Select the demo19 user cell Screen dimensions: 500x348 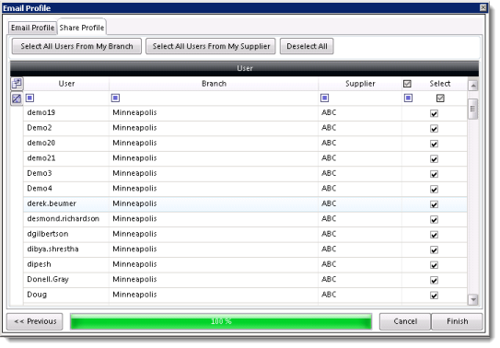[x=66, y=113]
